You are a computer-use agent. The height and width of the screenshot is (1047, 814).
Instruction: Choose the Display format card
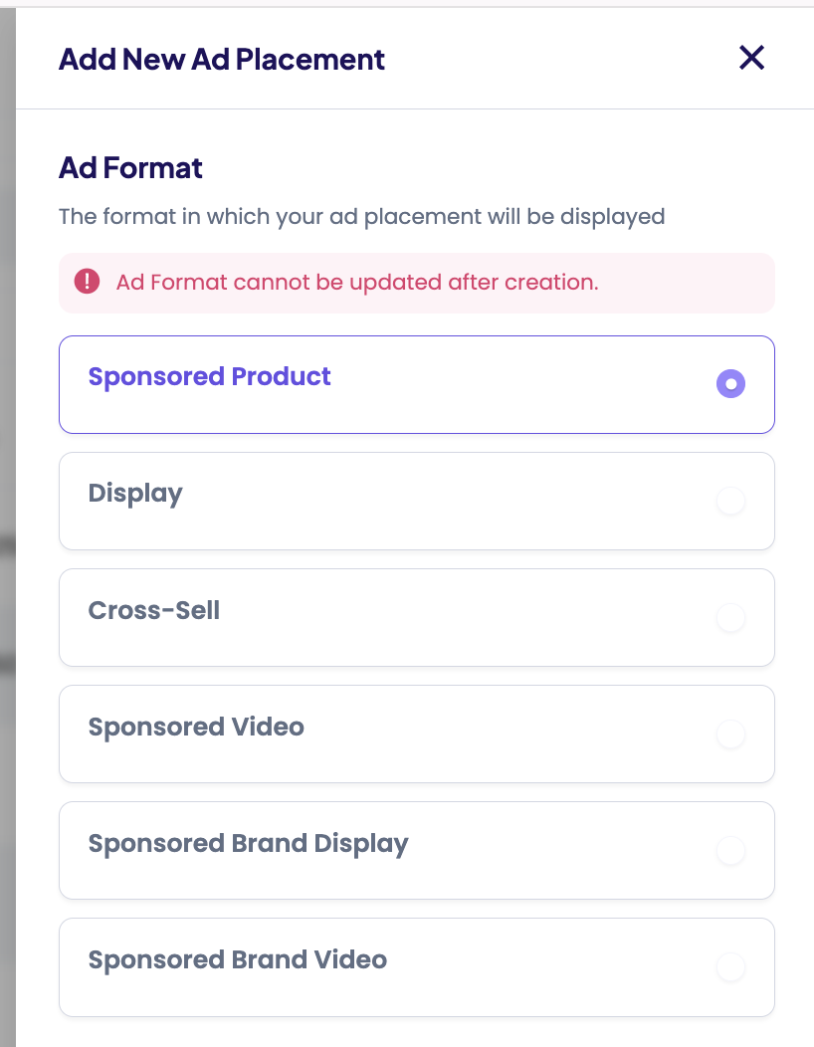(416, 501)
